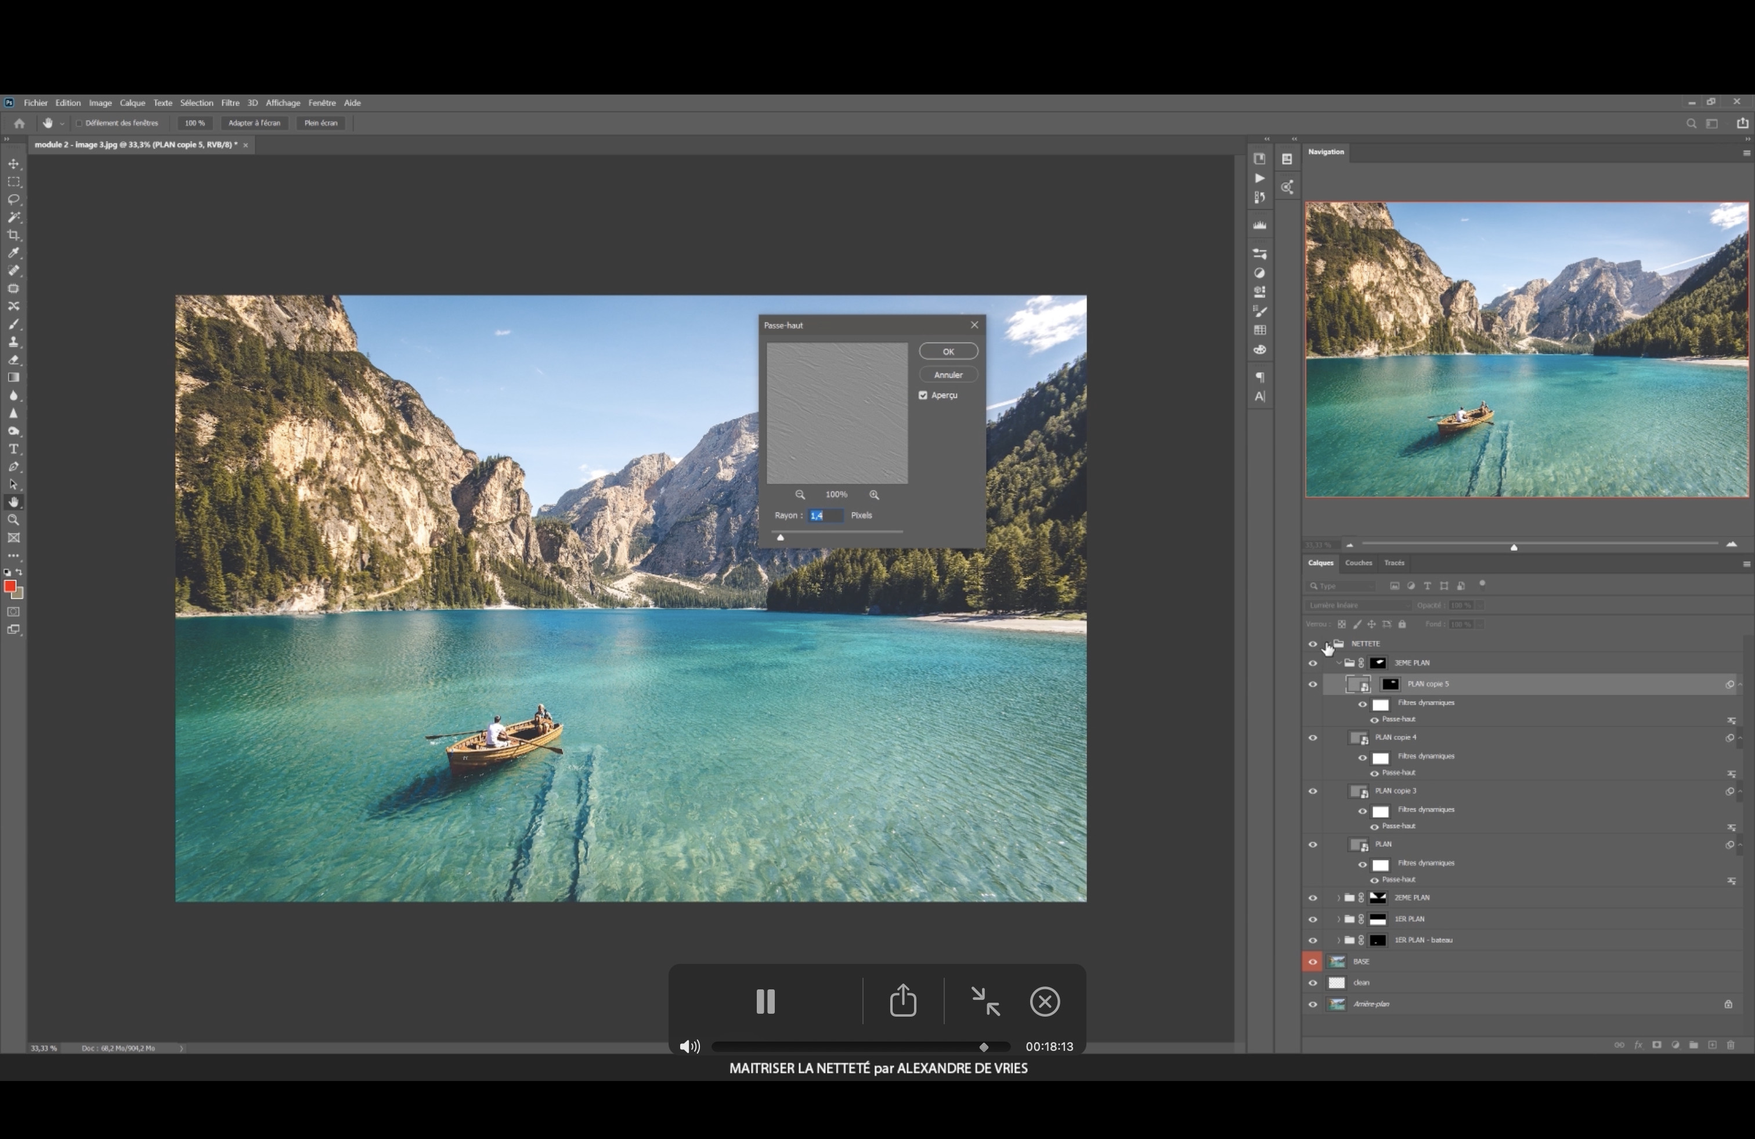The height and width of the screenshot is (1139, 1755).
Task: Expand the 1ER PLAN - bateau group
Action: click(x=1338, y=941)
